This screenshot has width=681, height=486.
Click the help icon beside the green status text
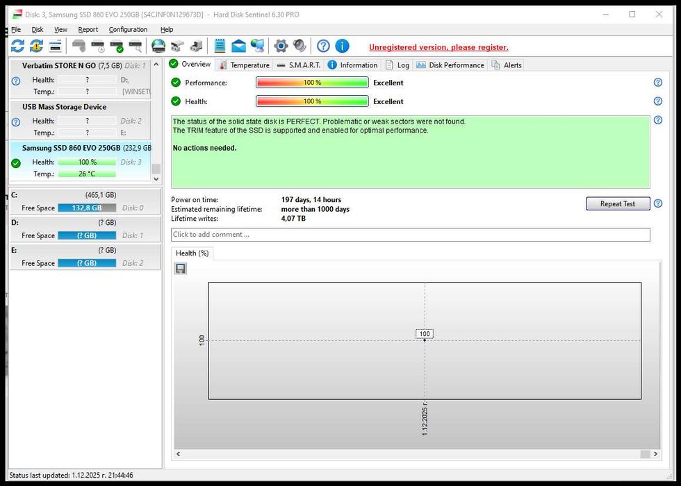pyautogui.click(x=658, y=119)
